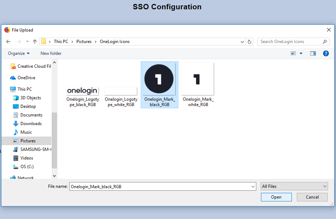This screenshot has width=336, height=219.
Task: Expand the Organize menu
Action: (19, 53)
